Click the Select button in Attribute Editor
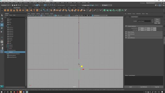Viewport: 165px width, 93px height. [x=130, y=87]
